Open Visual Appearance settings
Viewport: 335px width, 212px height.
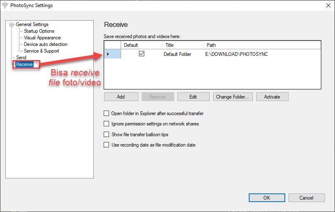point(42,38)
